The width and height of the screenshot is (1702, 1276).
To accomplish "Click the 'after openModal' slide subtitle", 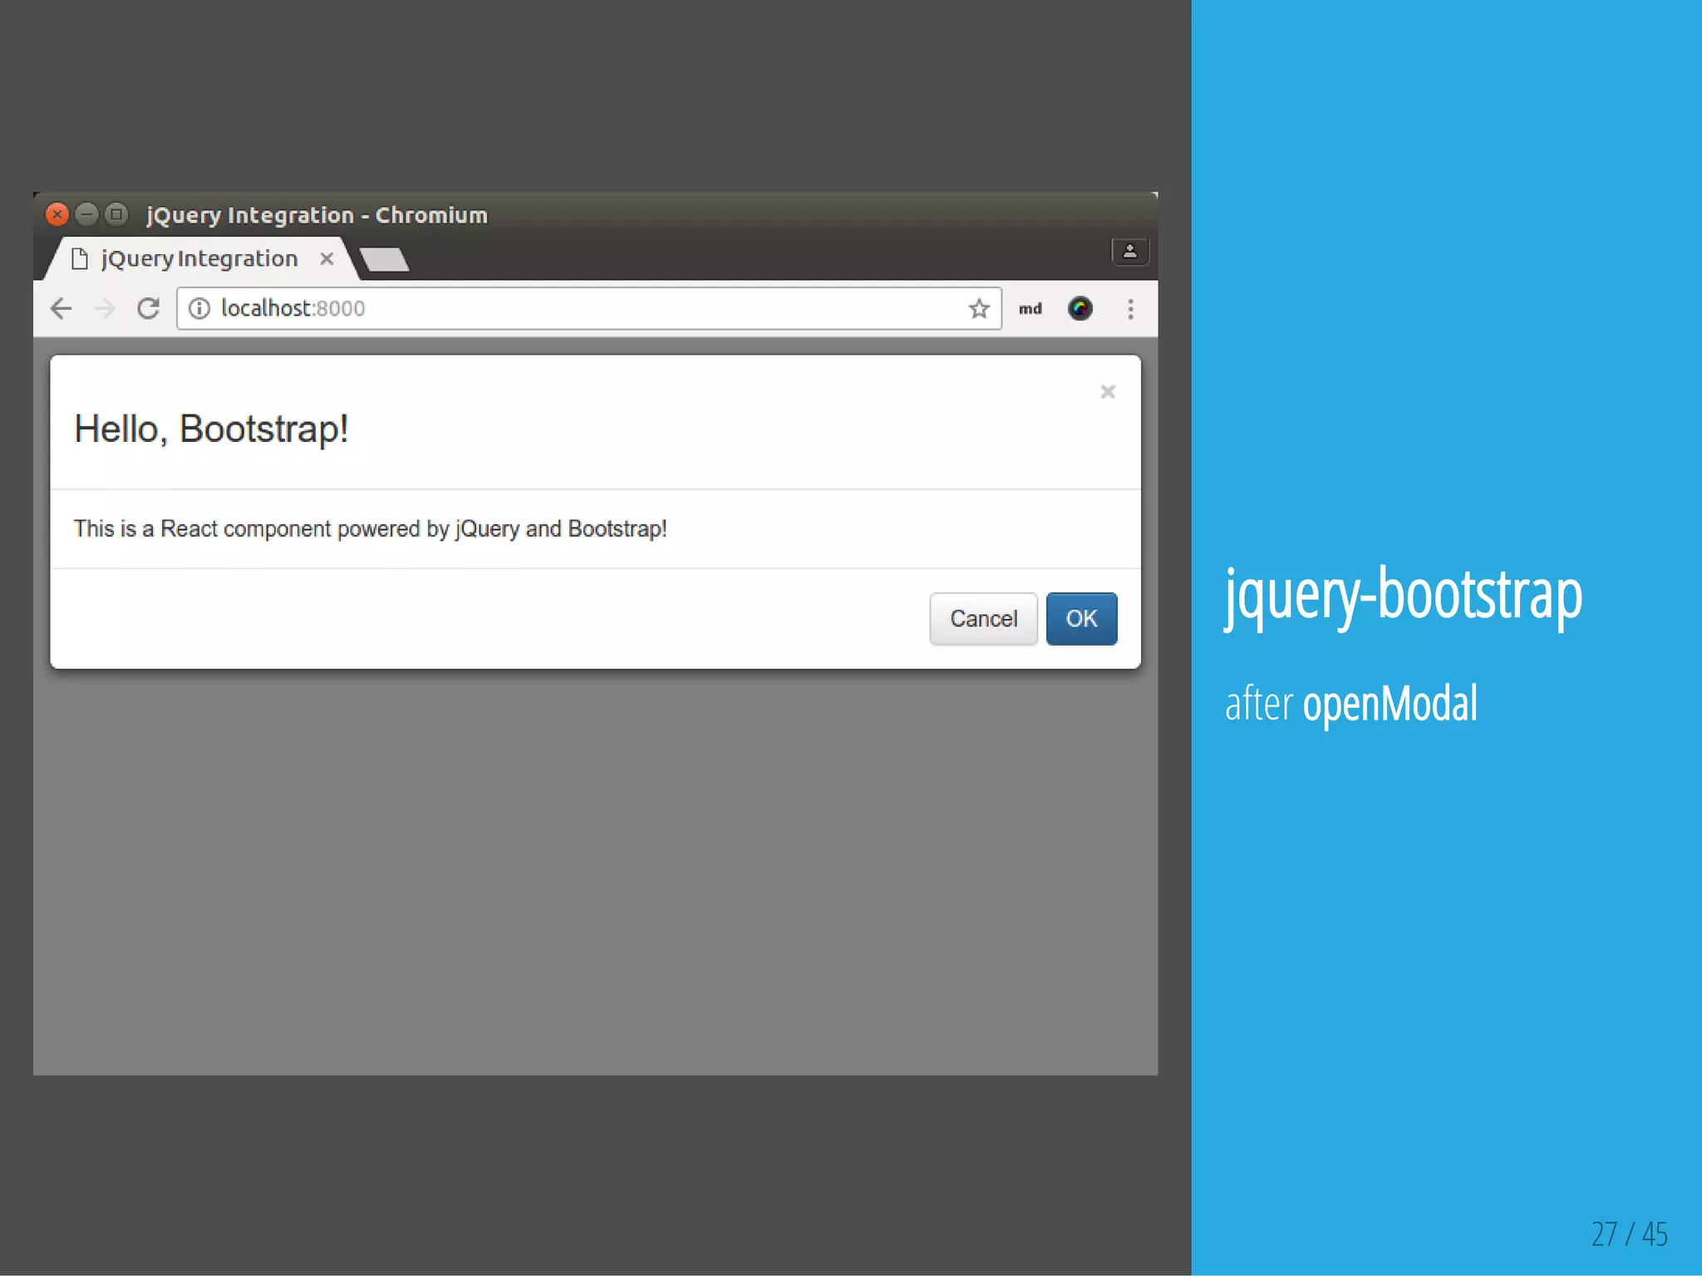I will [1351, 704].
